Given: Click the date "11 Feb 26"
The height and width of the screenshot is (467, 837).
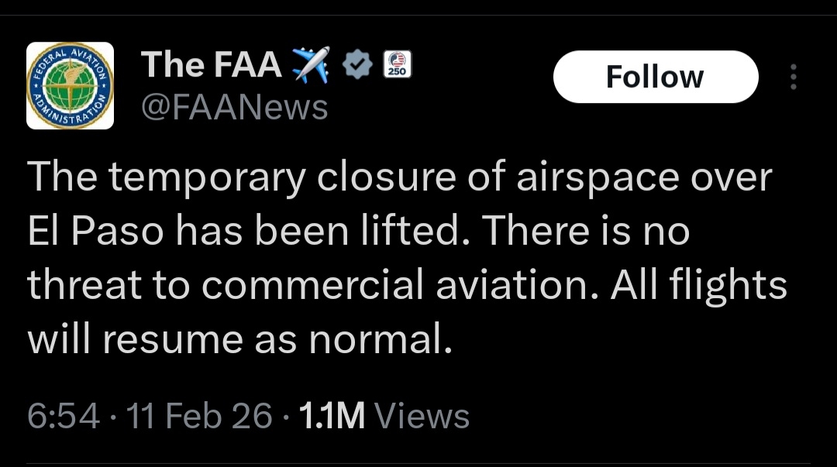Looking at the screenshot, I should pyautogui.click(x=199, y=416).
